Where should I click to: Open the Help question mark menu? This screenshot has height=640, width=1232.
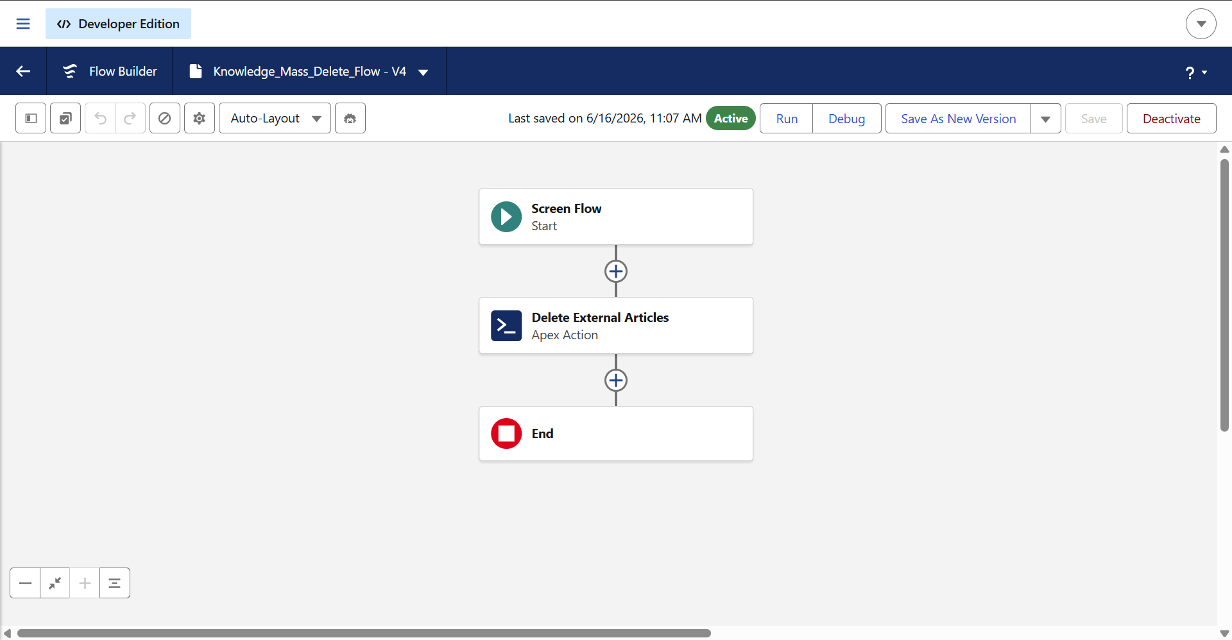pos(1195,72)
